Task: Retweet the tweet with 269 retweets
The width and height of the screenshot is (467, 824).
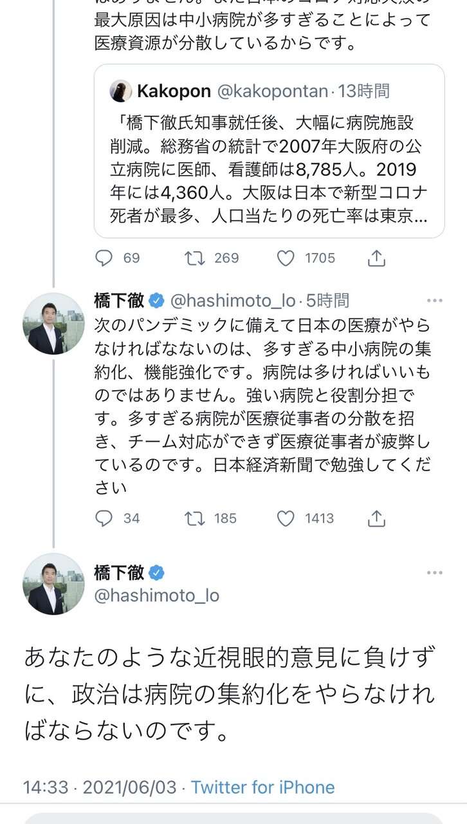Action: click(x=192, y=258)
